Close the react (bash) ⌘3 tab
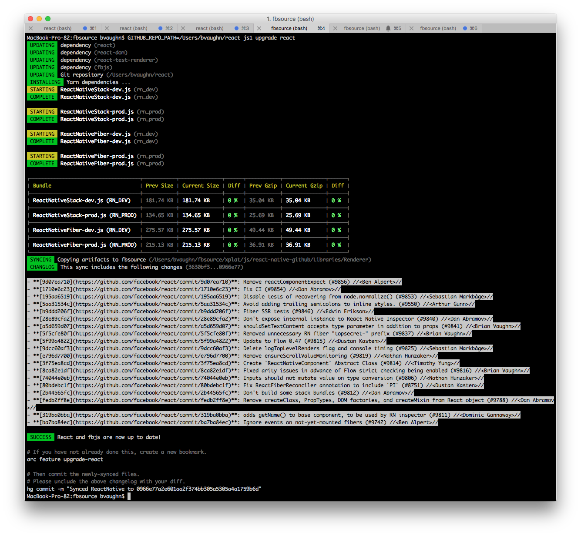The width and height of the screenshot is (581, 536). point(183,28)
